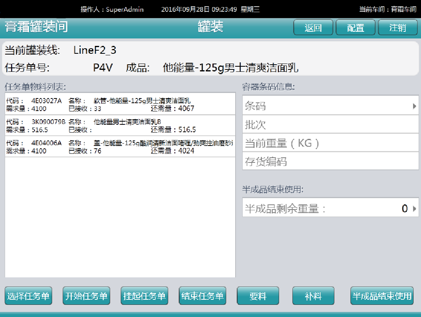This screenshot has height=317, width=421.
Task: Start the task with 开始任务单
Action: (x=86, y=296)
